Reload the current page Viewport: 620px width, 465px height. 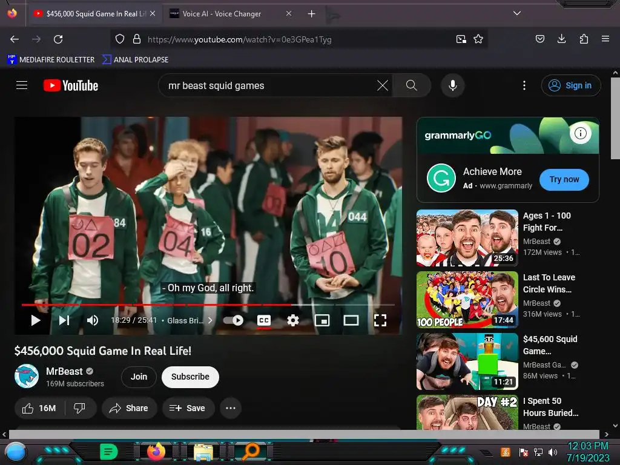[x=58, y=39]
